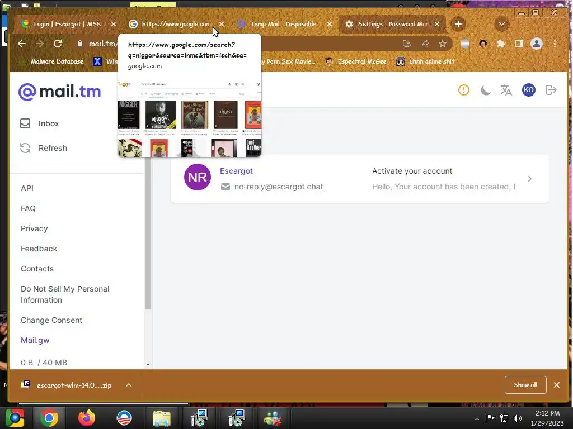Click the NR sender avatar
Viewport: 573px width, 429px height.
[x=198, y=177]
